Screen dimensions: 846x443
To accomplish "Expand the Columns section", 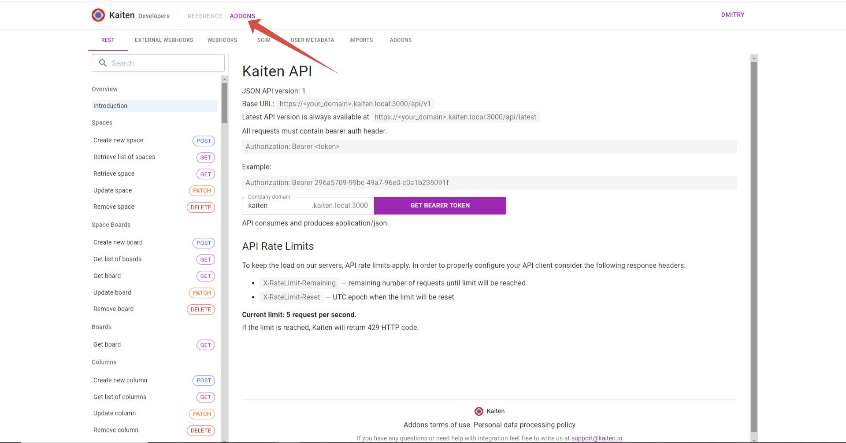I will (104, 362).
